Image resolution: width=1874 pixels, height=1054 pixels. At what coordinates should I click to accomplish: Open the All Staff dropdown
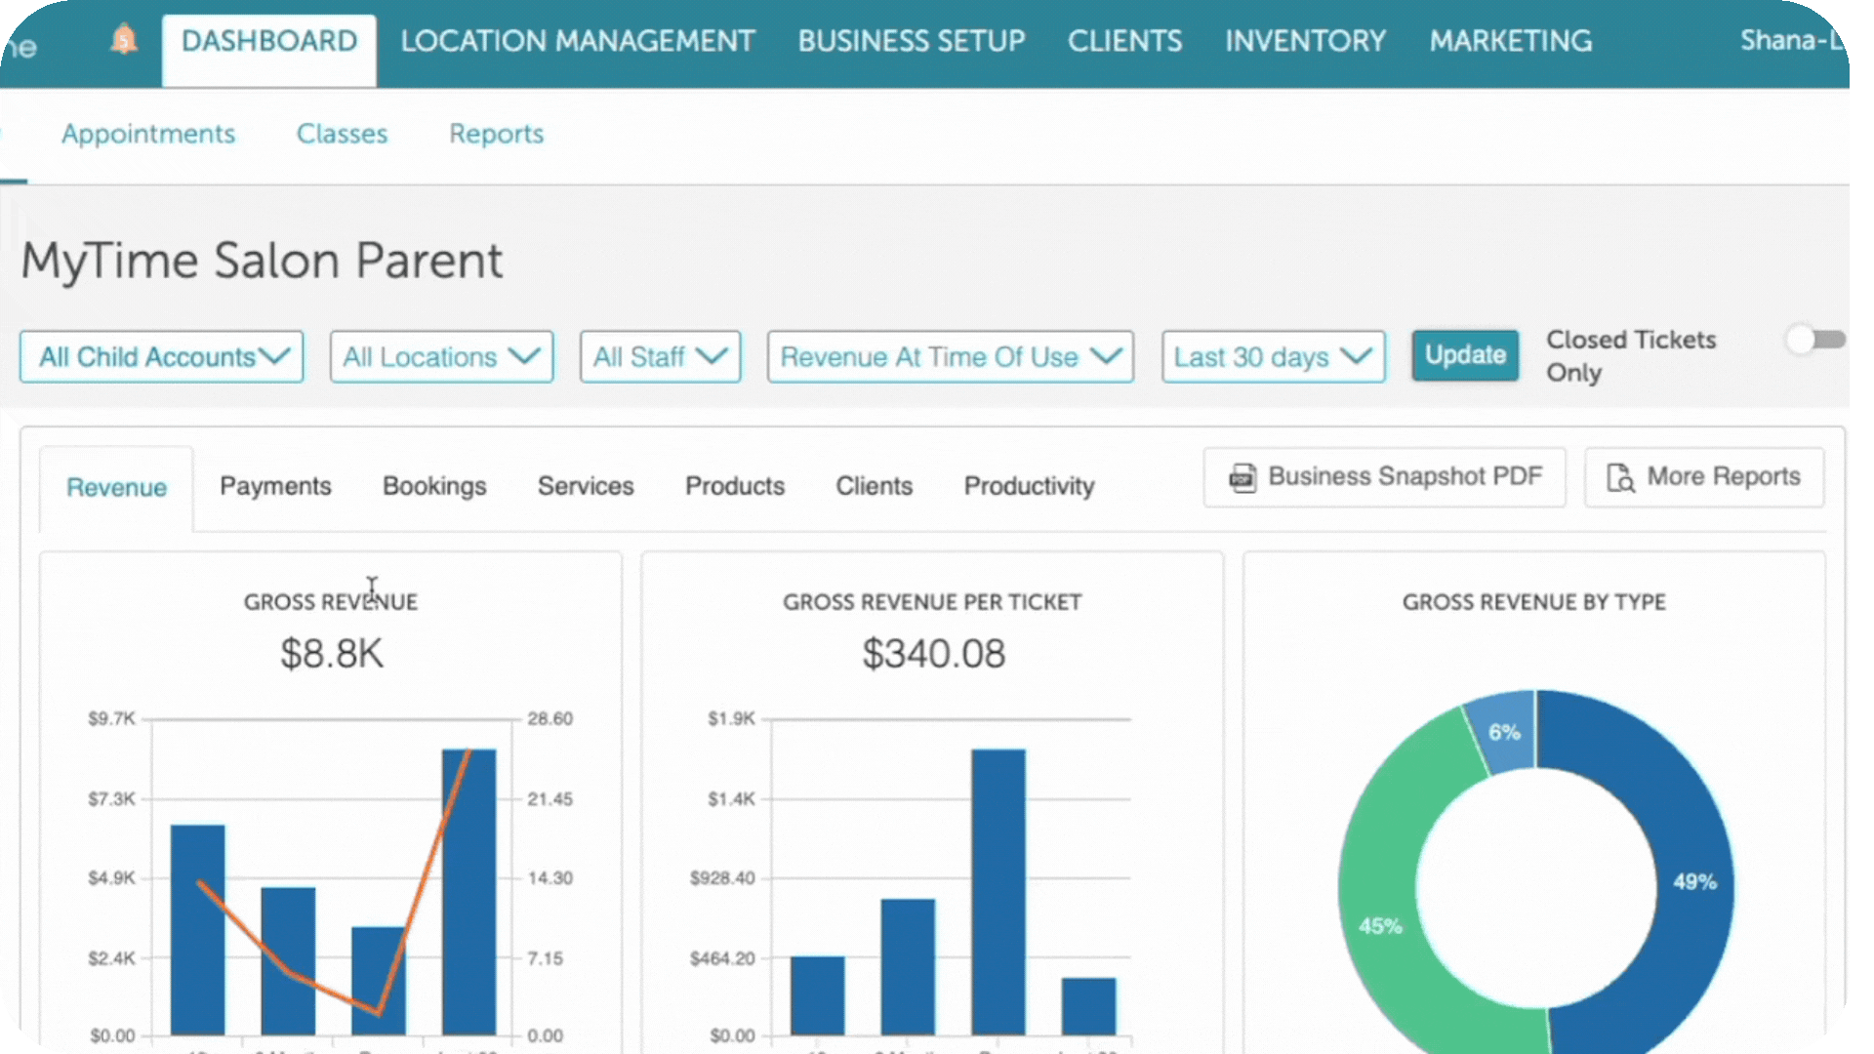point(660,357)
